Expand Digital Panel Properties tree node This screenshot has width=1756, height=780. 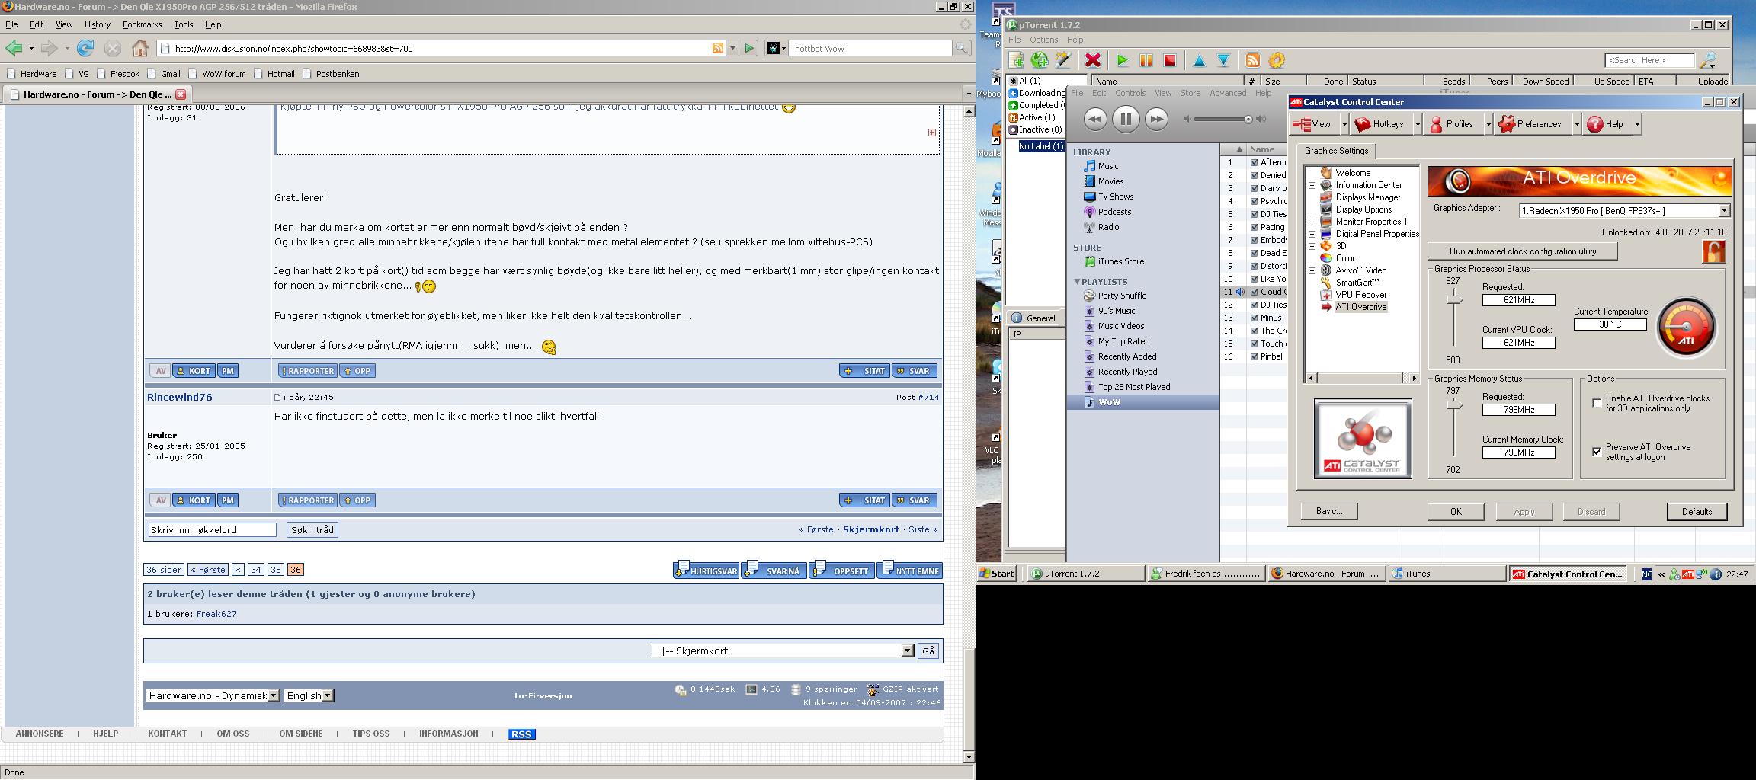[1312, 234]
